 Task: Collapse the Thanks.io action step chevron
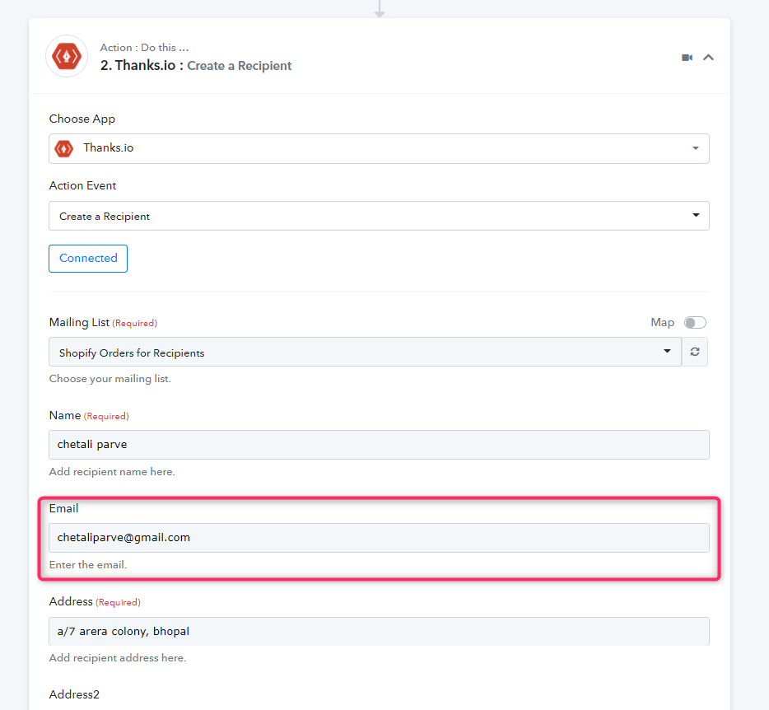coord(708,58)
